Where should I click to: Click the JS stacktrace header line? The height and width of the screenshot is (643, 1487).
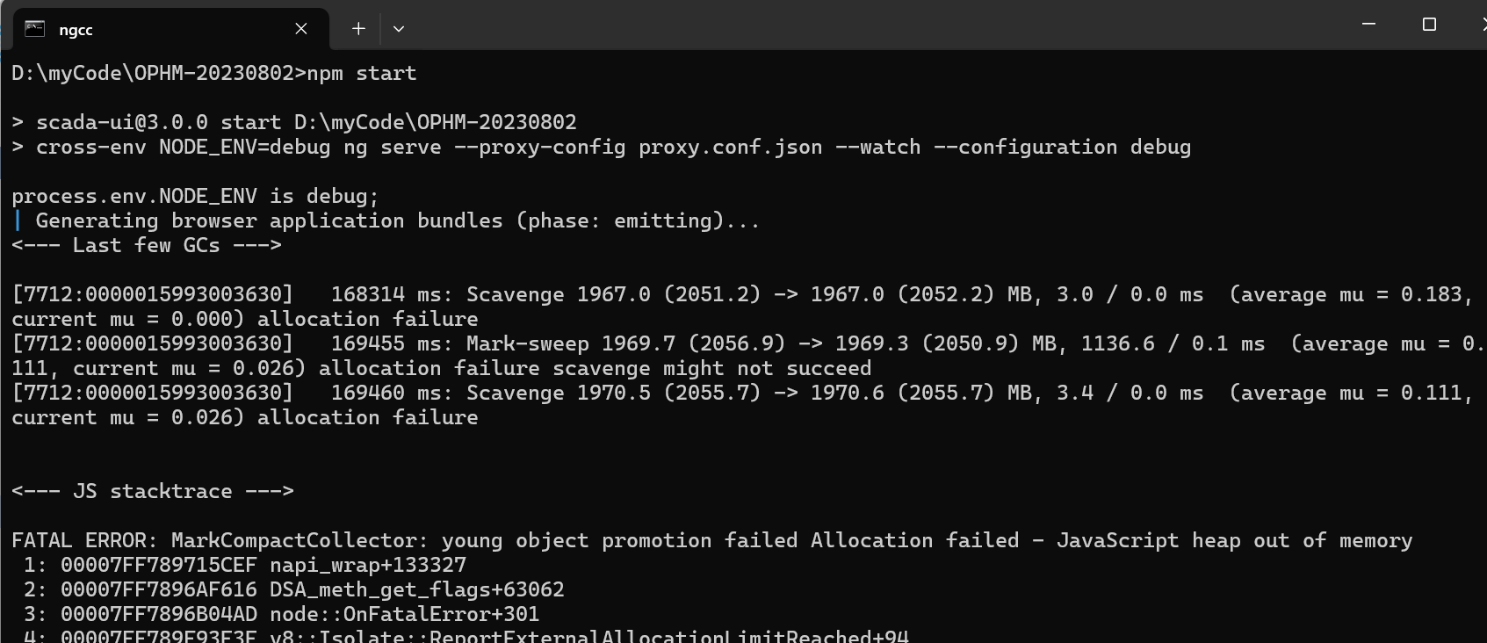point(153,491)
